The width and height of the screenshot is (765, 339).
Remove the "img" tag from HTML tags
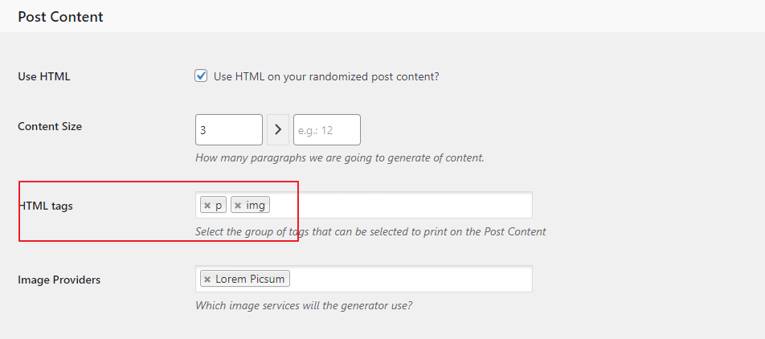coord(238,206)
